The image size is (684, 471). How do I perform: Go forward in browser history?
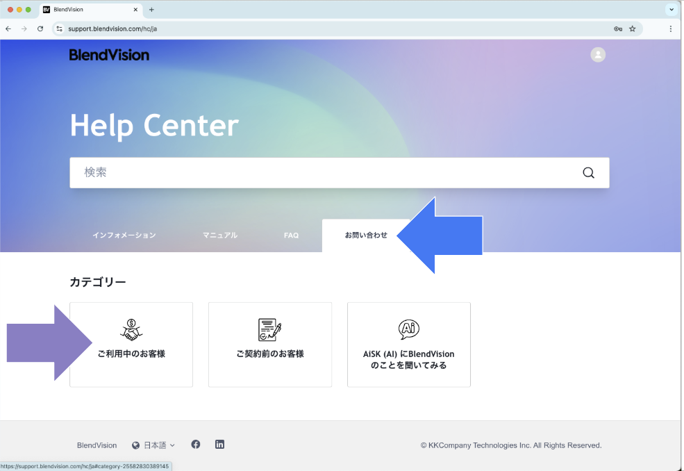(24, 28)
